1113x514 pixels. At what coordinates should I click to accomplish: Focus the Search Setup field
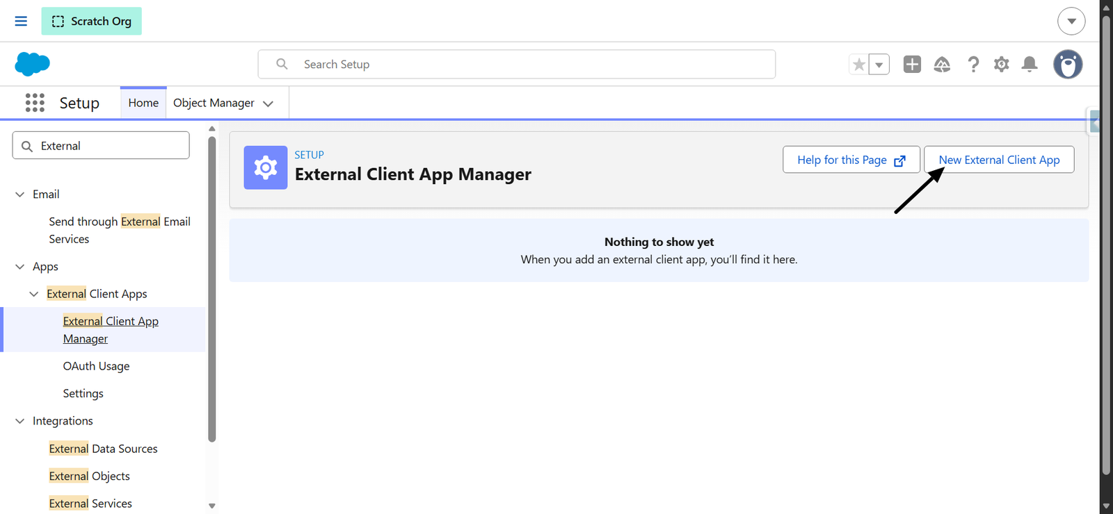tap(517, 64)
